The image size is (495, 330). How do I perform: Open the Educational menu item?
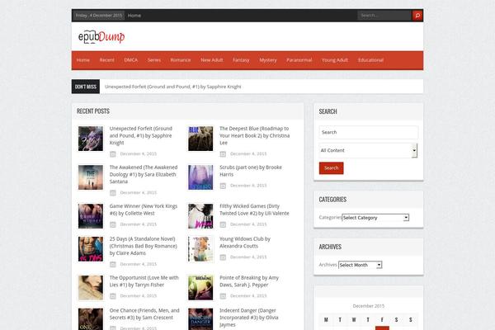tap(370, 60)
